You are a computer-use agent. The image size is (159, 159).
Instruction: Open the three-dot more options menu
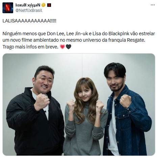pyautogui.click(x=153, y=5)
